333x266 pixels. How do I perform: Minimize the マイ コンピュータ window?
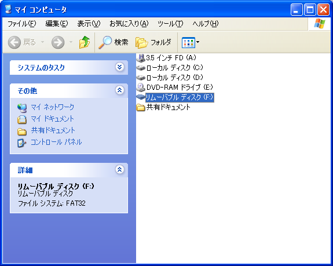[297, 9]
